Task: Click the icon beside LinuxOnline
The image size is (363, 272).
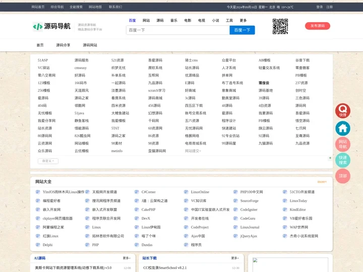Action: (x=186, y=192)
